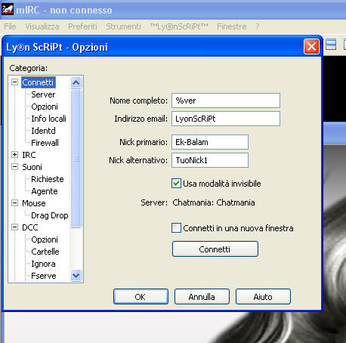Disable Usa modalità invisibile checkbox
Screen dimensions: 346x343
pyautogui.click(x=176, y=184)
